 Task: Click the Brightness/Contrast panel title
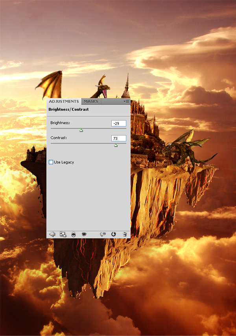coord(68,109)
